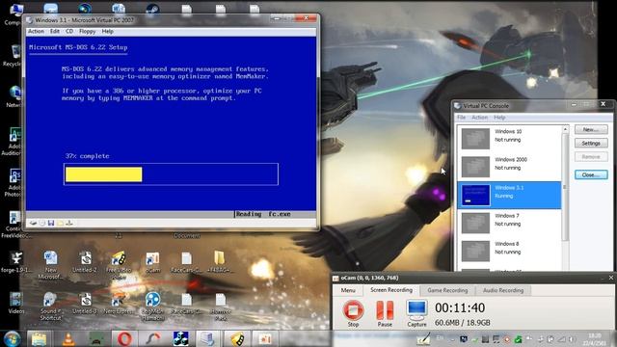The width and height of the screenshot is (617, 347).
Task: Select the running Windows 3.1 virtual machine
Action: coord(510,195)
